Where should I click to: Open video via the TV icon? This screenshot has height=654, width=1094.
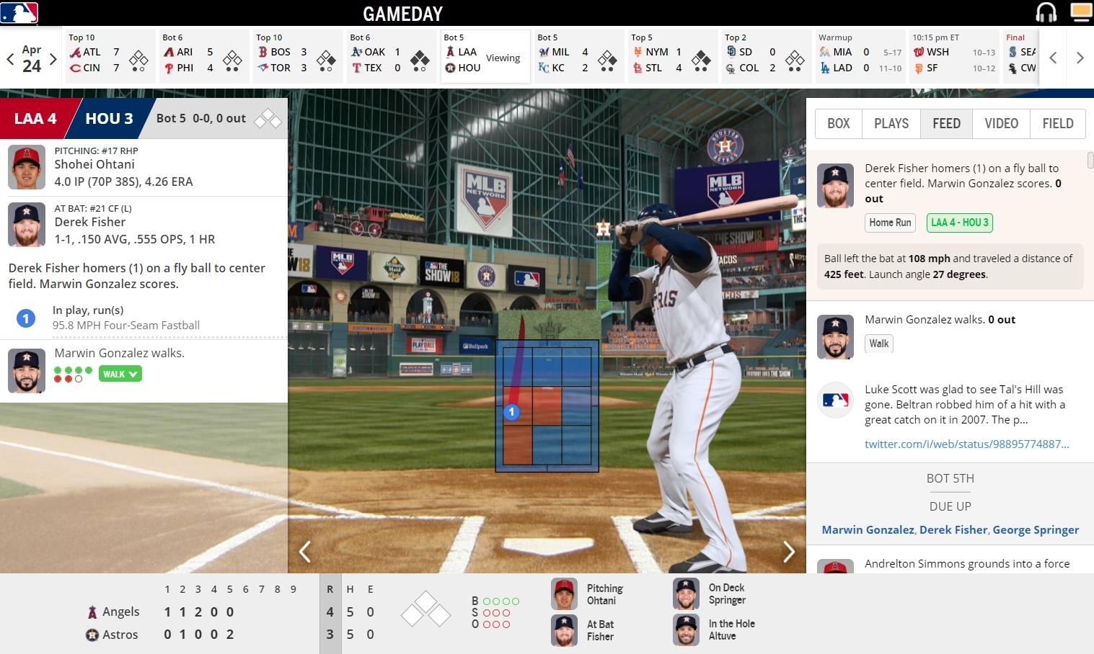(1081, 12)
